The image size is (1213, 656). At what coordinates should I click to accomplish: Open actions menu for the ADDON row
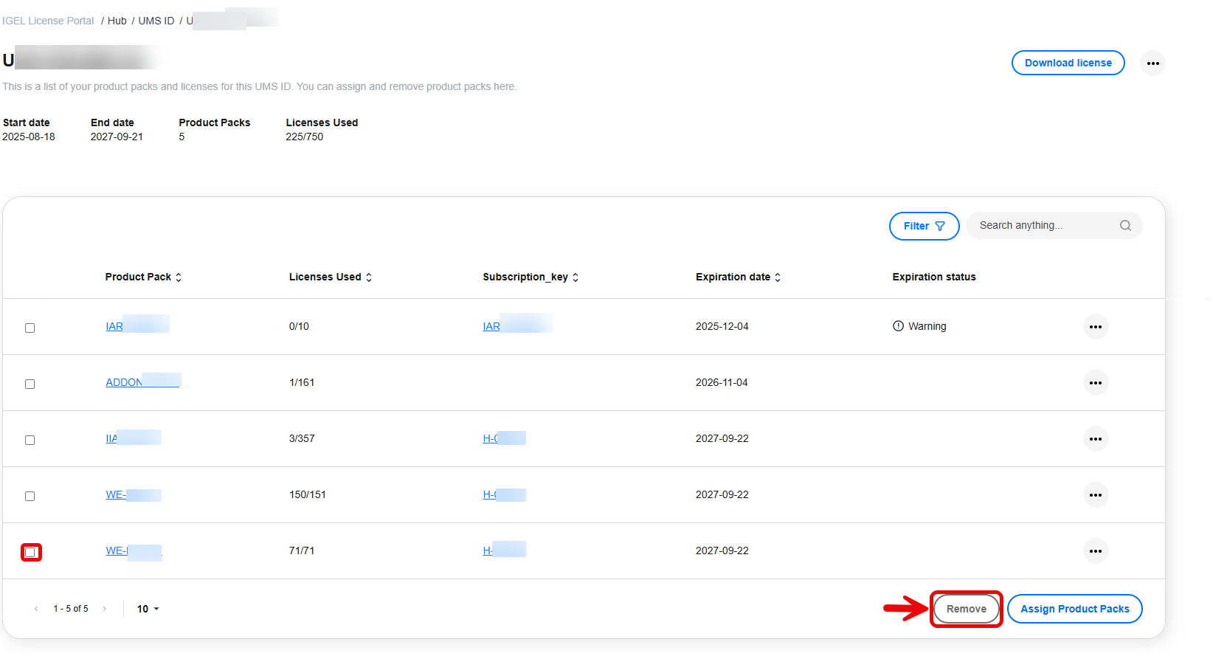click(x=1095, y=383)
